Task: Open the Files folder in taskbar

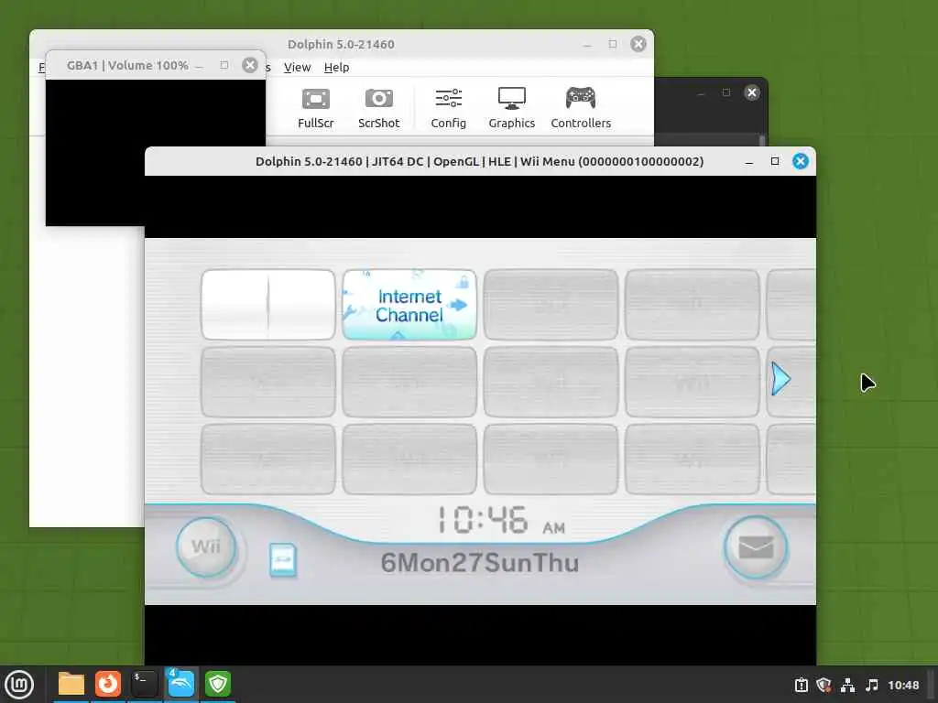Action: coord(71,684)
